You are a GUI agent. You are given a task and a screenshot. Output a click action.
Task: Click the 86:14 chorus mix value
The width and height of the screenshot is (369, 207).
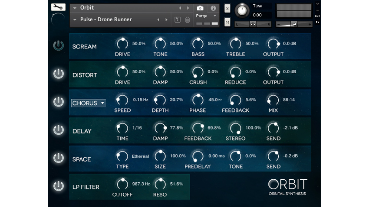point(289,100)
